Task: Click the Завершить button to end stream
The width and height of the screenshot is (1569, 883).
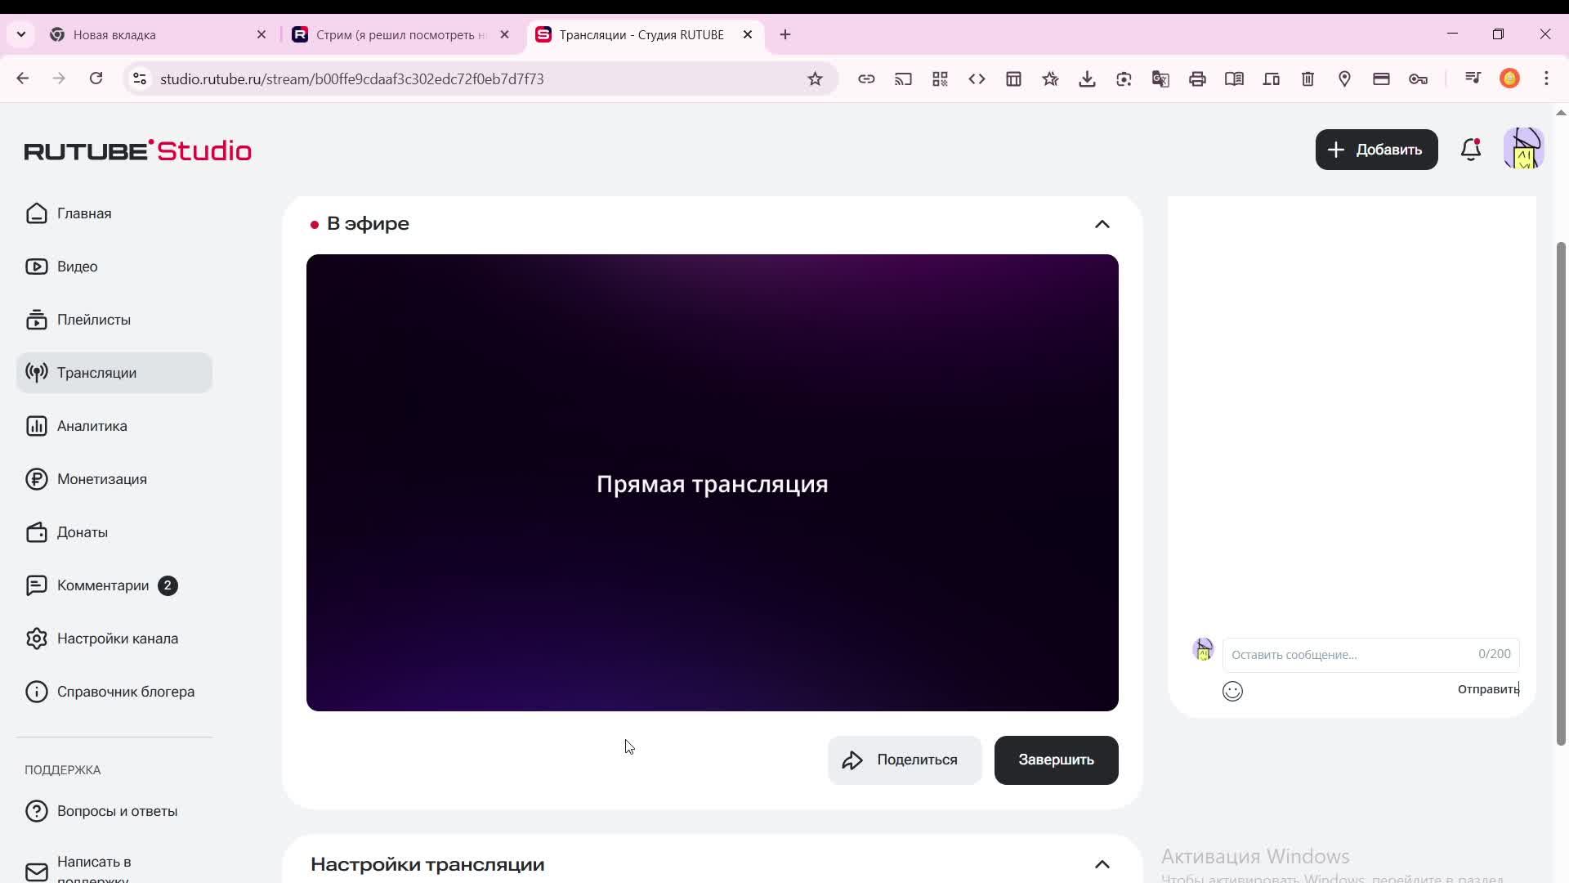Action: pyautogui.click(x=1056, y=760)
